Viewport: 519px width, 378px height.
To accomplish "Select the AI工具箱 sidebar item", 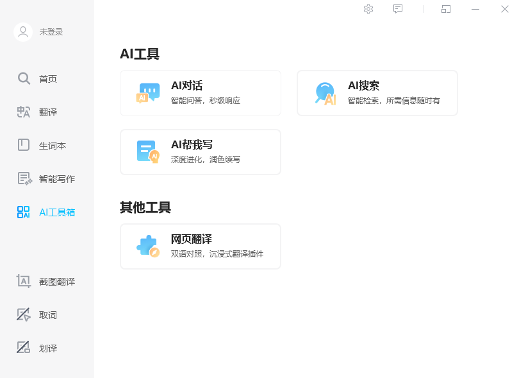I will pyautogui.click(x=57, y=212).
